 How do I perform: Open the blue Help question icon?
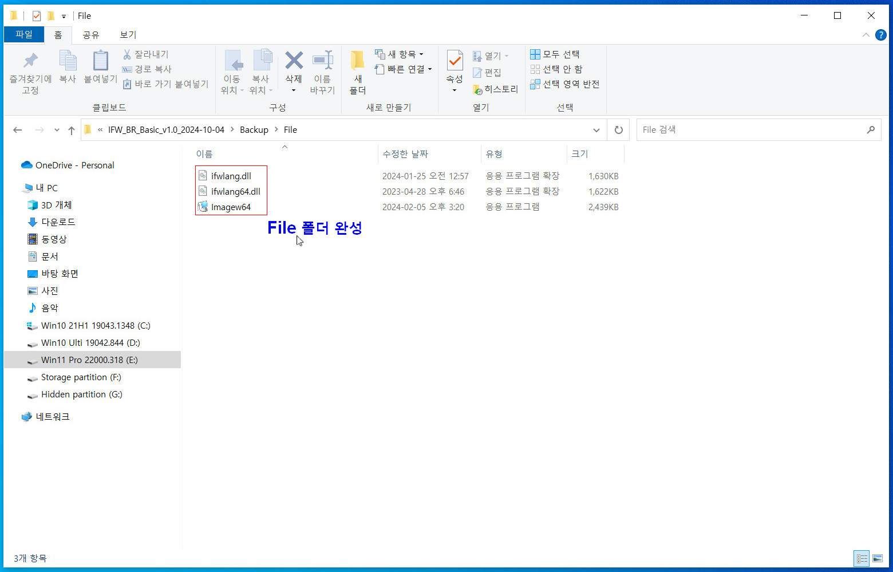(x=880, y=35)
